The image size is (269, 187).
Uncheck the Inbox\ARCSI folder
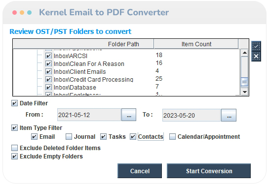pyautogui.click(x=48, y=56)
